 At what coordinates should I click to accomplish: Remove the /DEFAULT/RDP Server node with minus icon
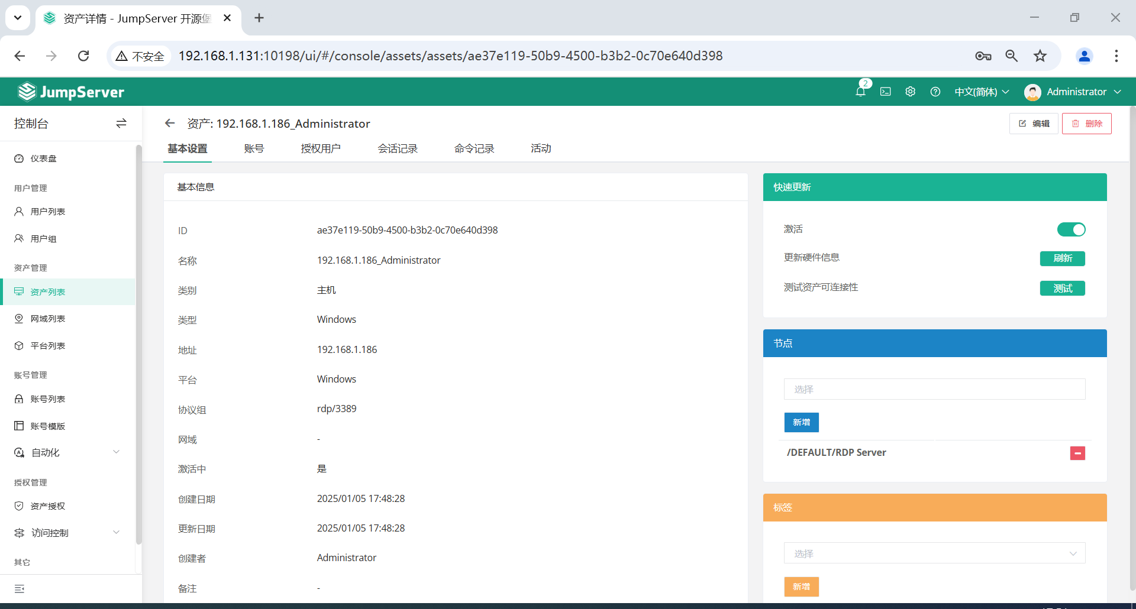click(x=1077, y=453)
